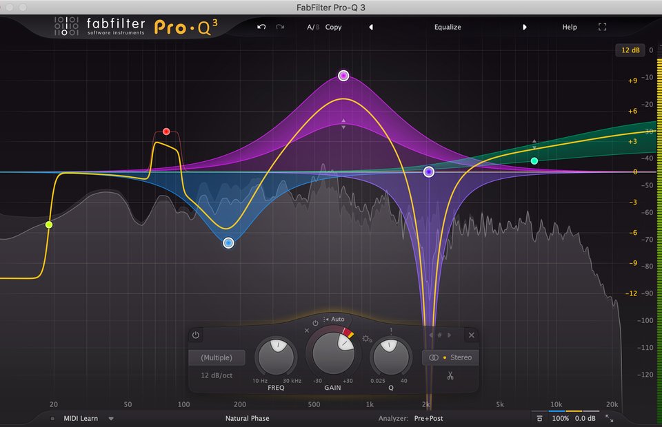This screenshot has height=427, width=662.
Task: Click the gain-Q interaction gear icon
Action: click(366, 338)
